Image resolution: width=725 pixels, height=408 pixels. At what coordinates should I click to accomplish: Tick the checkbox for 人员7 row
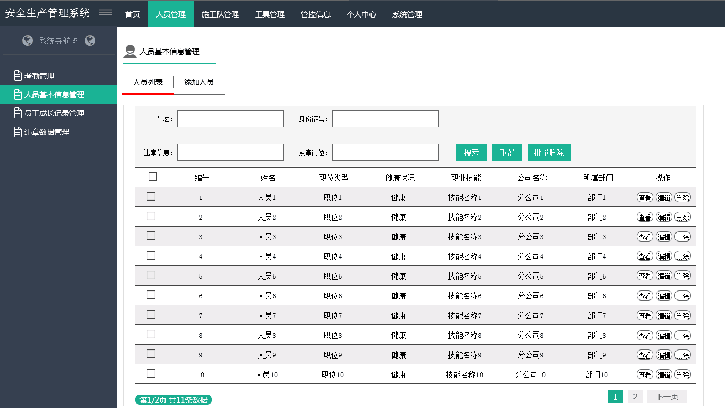click(151, 314)
